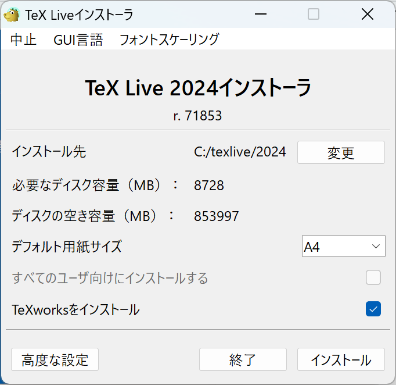This screenshot has width=396, height=385.
Task: Expand the A4 paper size dropdown
Action: (343, 246)
